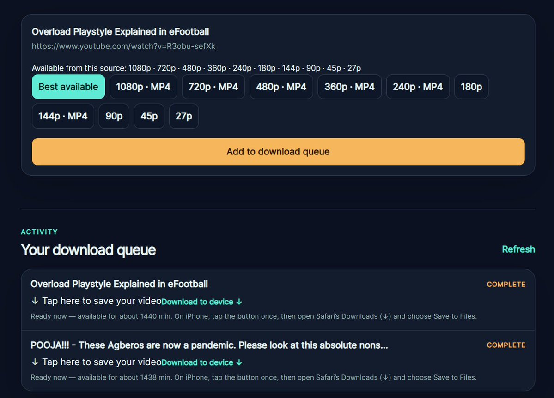
Task: Choose the 360p · MP4 option
Action: [349, 87]
